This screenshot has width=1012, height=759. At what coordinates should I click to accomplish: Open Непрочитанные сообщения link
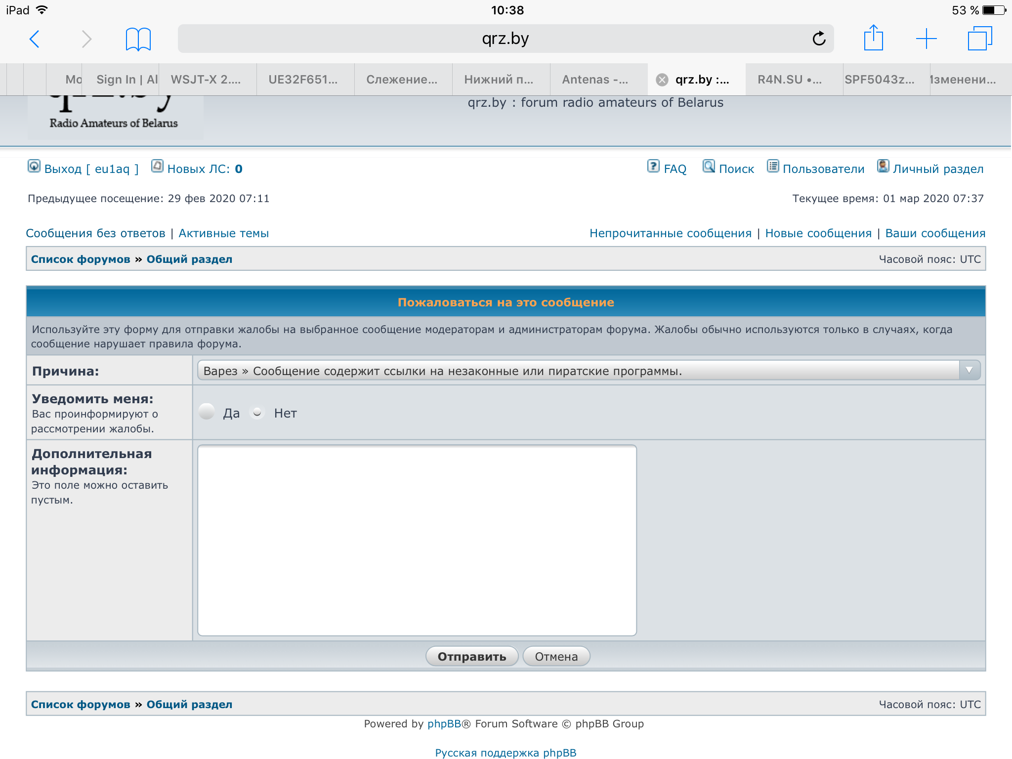pyautogui.click(x=670, y=233)
